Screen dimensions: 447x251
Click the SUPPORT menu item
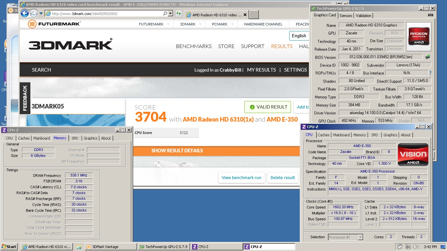[x=253, y=46]
